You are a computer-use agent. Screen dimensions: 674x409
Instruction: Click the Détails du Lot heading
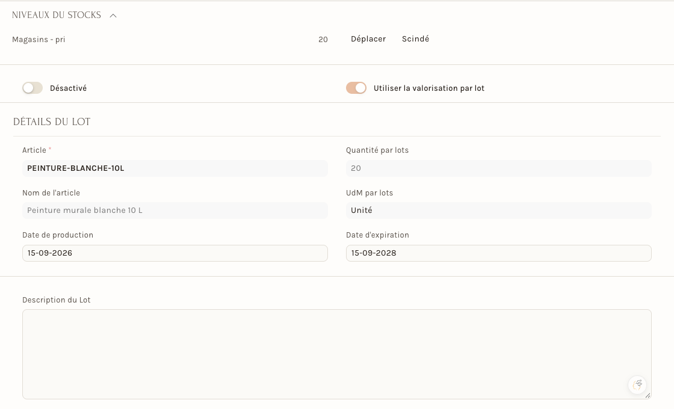[52, 122]
